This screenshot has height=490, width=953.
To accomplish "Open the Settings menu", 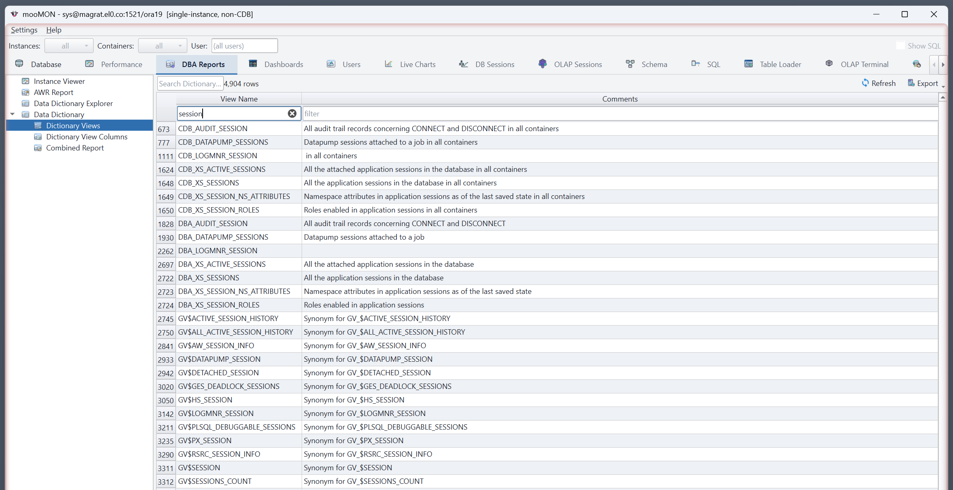I will pyautogui.click(x=24, y=30).
